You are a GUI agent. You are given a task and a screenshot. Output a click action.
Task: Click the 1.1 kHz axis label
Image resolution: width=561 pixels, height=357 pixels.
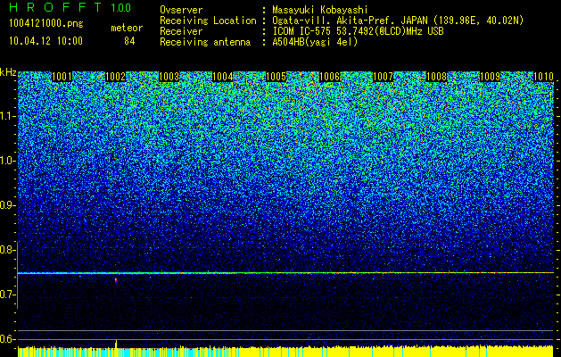[x=8, y=117]
